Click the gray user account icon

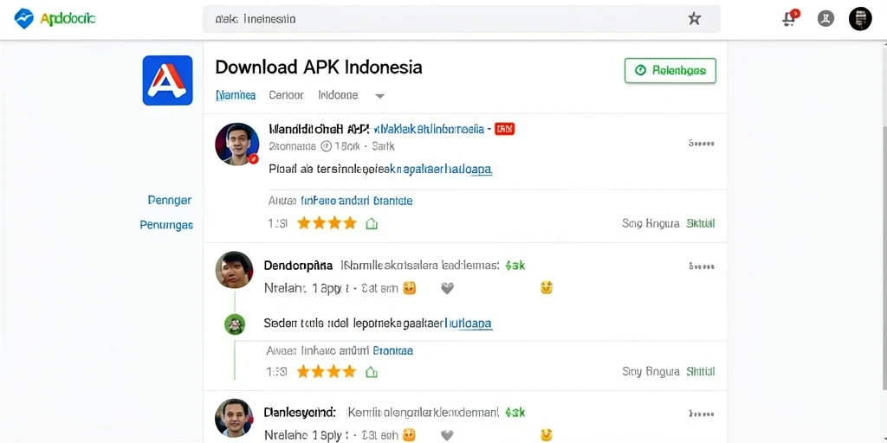[825, 19]
